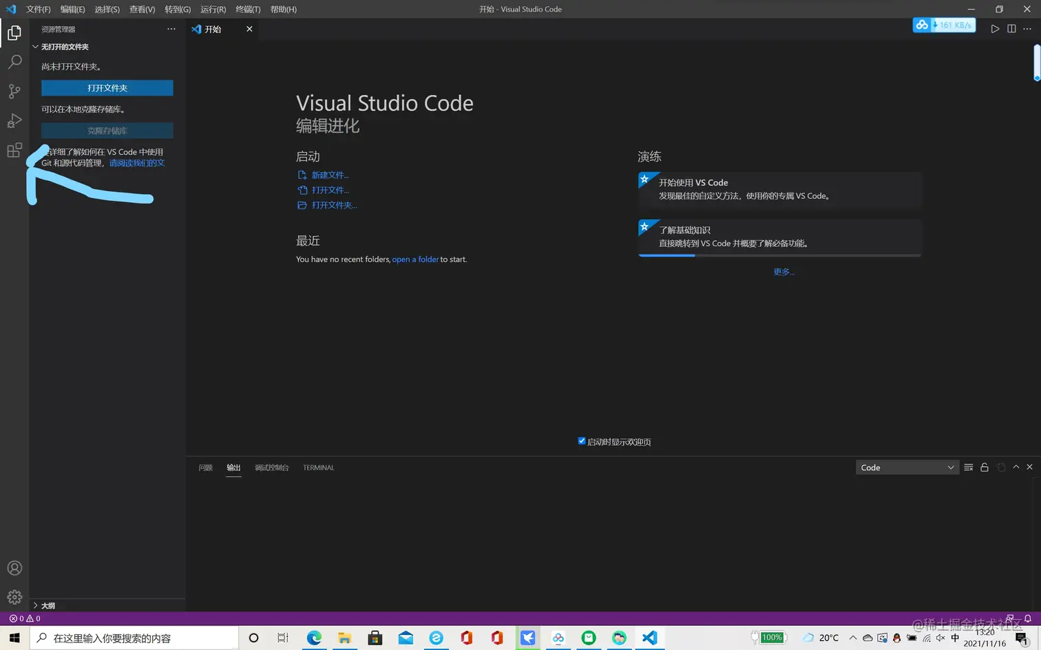Click the open log file icon in panel

click(x=1001, y=468)
